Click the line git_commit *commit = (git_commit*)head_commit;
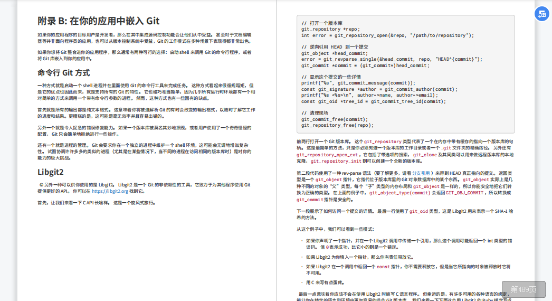This screenshot has height=301, width=552. point(365,65)
